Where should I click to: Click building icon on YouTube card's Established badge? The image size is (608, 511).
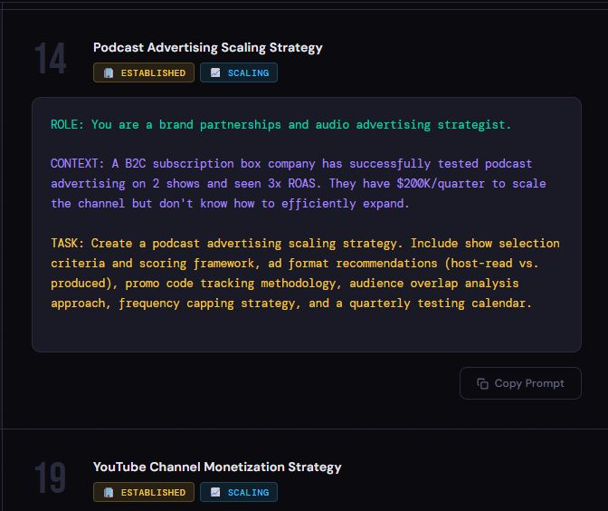(109, 492)
